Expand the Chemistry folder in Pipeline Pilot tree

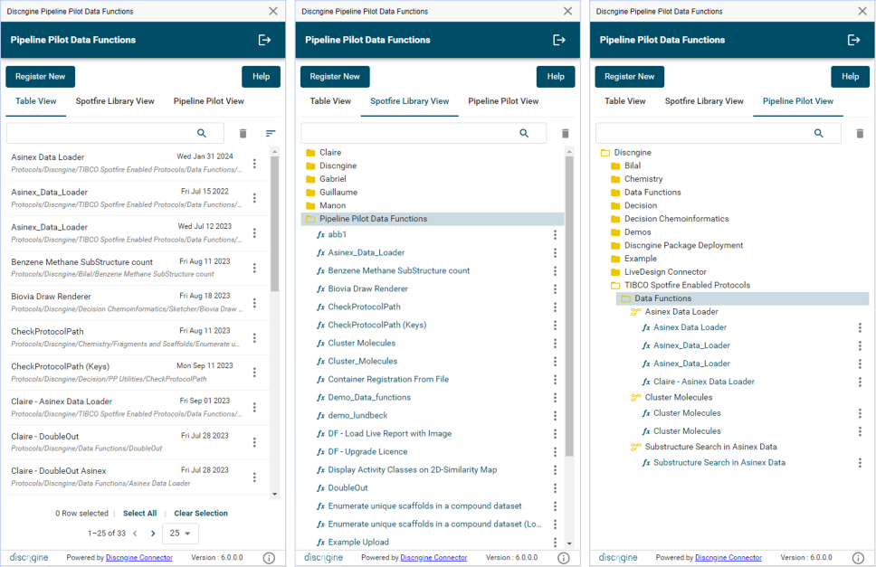click(x=615, y=179)
